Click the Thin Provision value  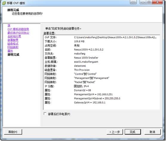pyautogui.click(x=82, y=70)
